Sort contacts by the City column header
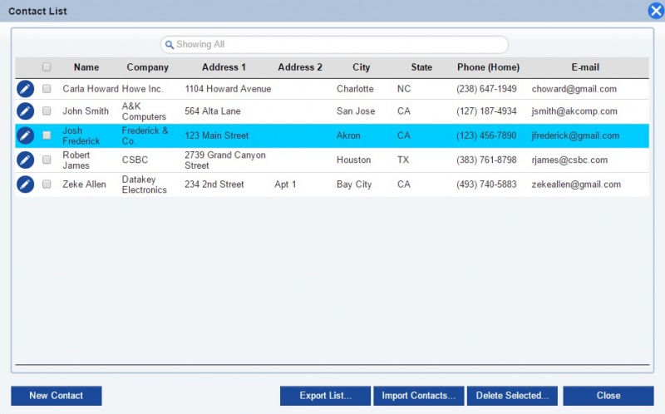 [x=361, y=67]
